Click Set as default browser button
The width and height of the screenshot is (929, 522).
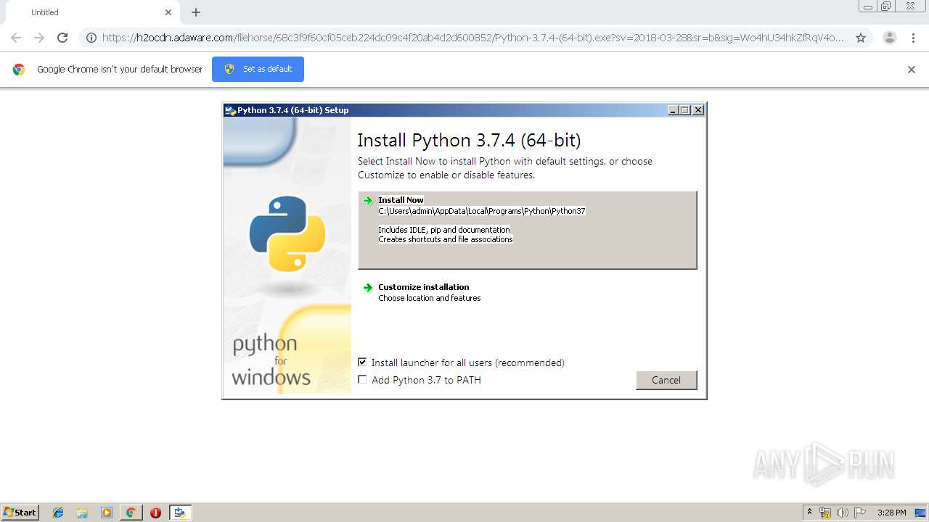258,69
